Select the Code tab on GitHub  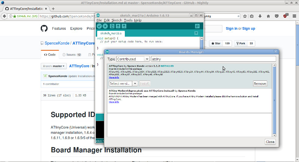point(50,54)
